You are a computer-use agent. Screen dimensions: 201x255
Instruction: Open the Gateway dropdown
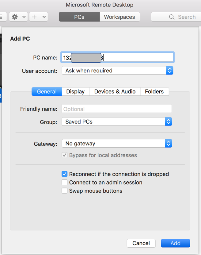tap(168, 143)
